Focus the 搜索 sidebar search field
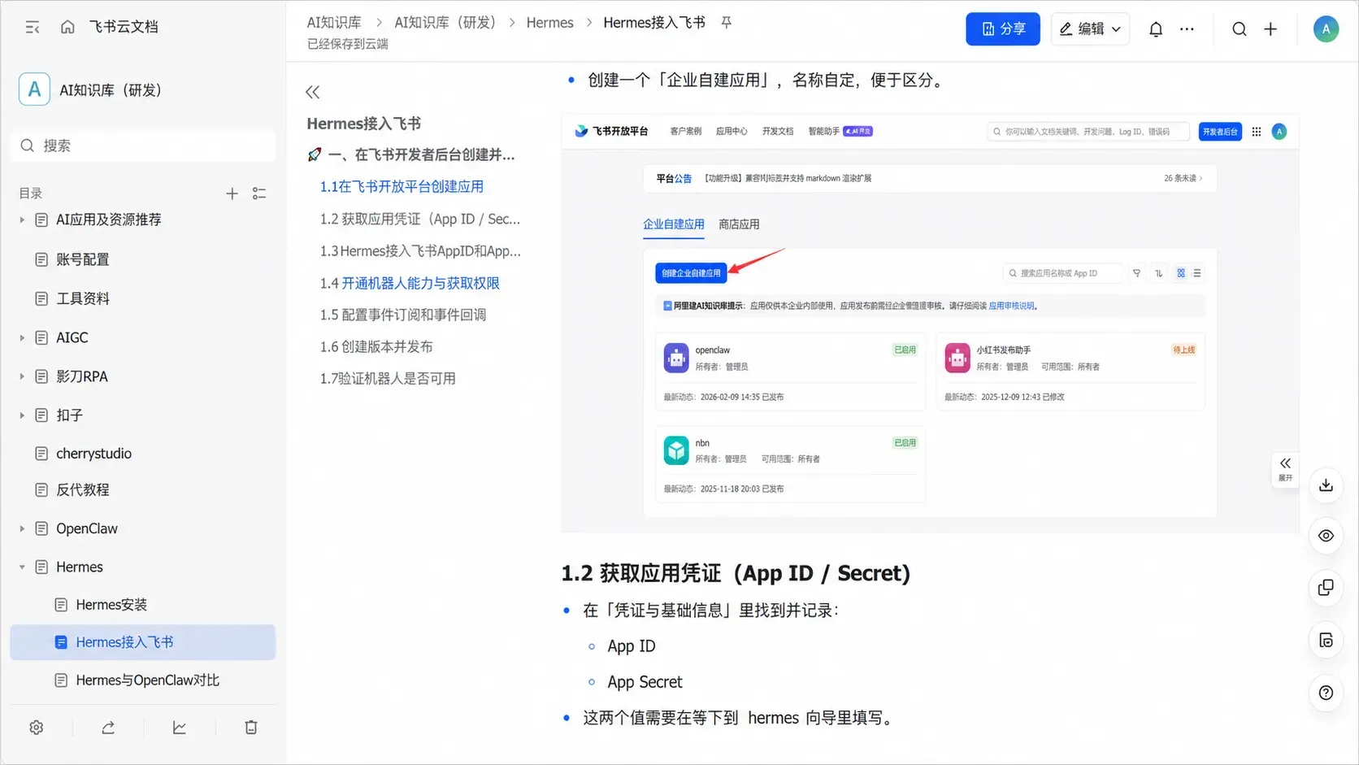Image resolution: width=1359 pixels, height=765 pixels. (143, 146)
